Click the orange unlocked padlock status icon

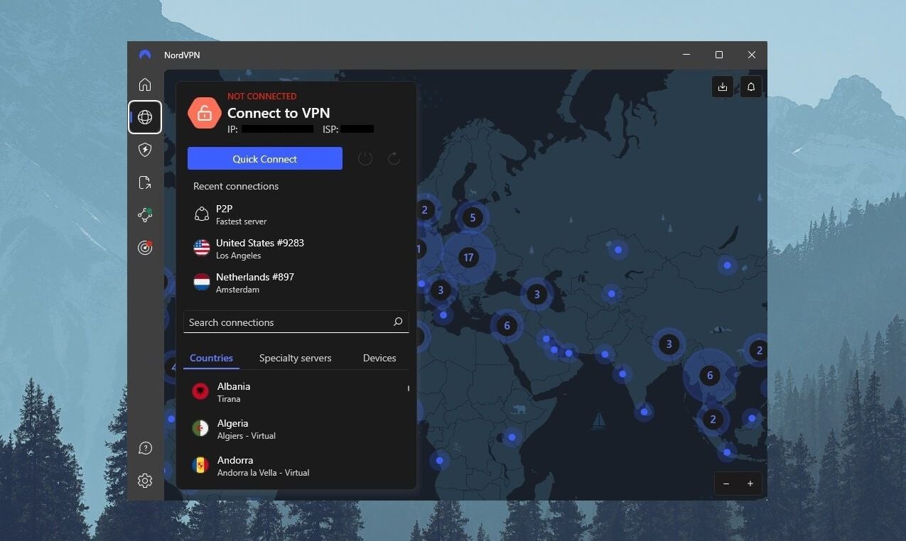(x=205, y=114)
